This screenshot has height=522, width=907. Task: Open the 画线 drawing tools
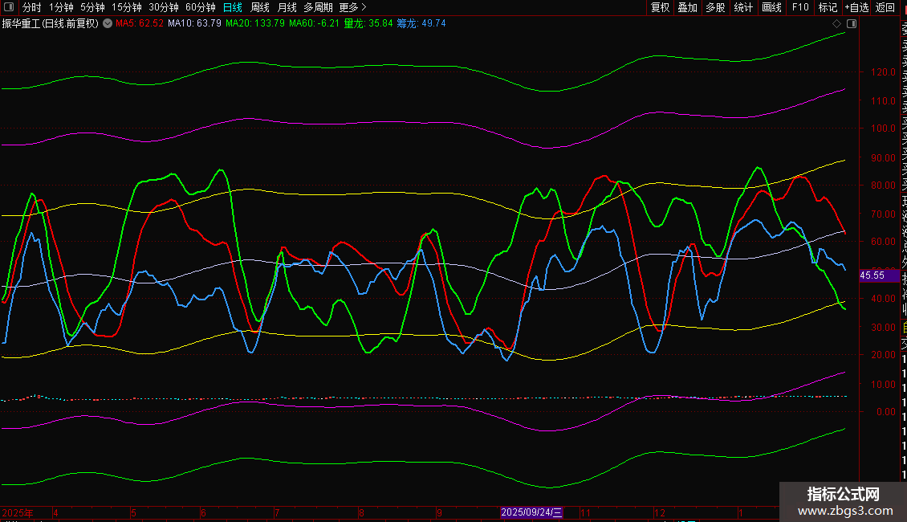coord(771,7)
